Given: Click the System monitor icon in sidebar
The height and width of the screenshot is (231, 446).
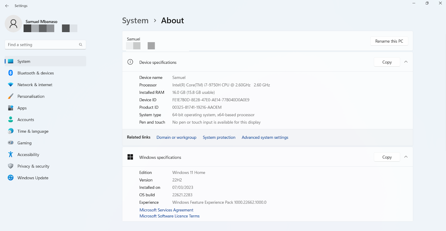Looking at the screenshot, I should 11,61.
